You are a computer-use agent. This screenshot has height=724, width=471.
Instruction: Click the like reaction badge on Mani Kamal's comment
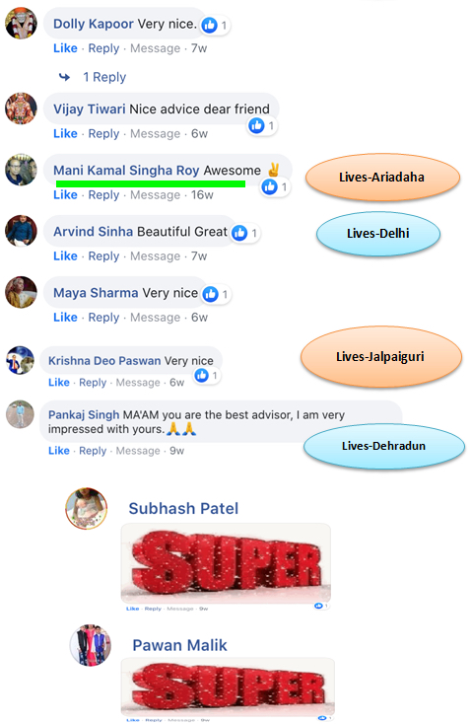coord(269,186)
